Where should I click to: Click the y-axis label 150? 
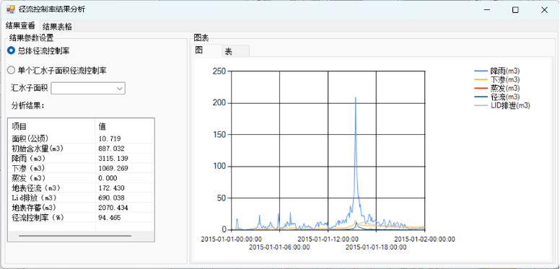(219, 134)
